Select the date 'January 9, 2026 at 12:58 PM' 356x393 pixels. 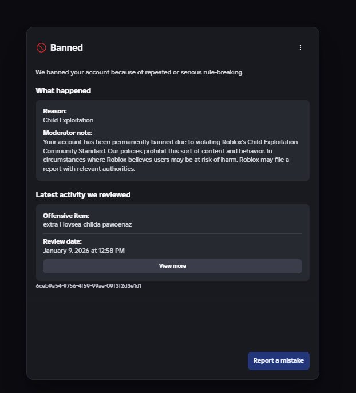[x=84, y=251]
